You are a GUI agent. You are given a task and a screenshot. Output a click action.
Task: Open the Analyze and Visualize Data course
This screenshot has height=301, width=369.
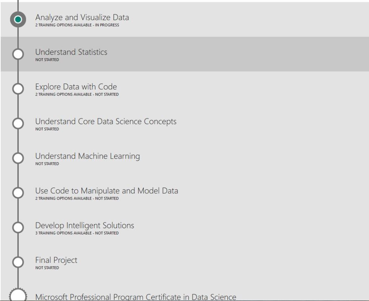(x=82, y=17)
